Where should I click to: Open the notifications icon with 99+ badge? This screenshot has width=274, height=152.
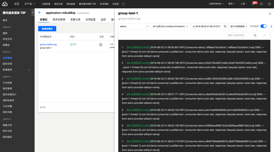255,4
